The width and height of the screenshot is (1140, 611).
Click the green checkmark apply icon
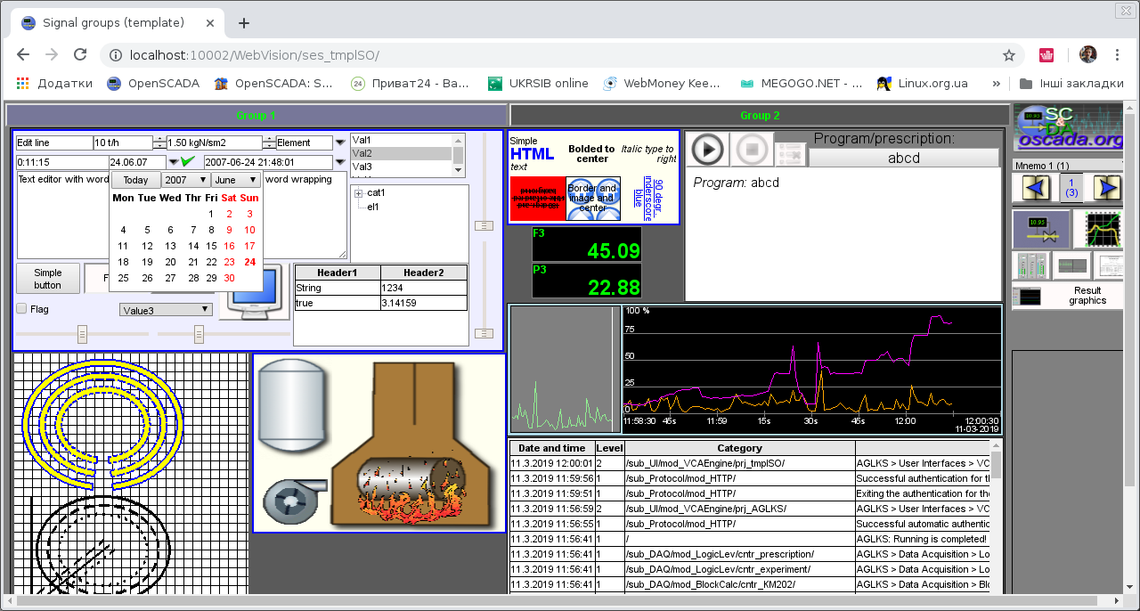point(187,161)
